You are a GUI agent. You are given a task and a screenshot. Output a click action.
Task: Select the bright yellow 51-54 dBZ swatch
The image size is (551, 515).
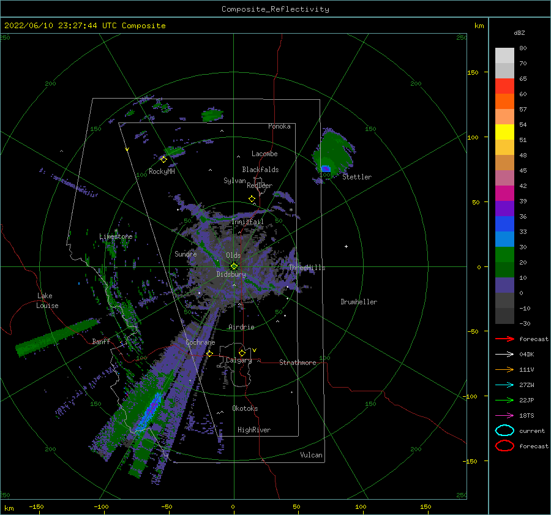click(504, 132)
